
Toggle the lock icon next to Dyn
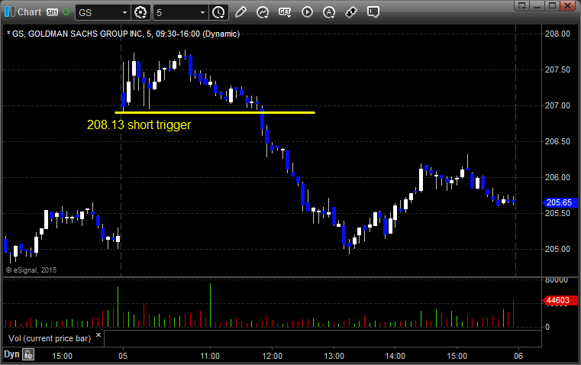point(28,354)
